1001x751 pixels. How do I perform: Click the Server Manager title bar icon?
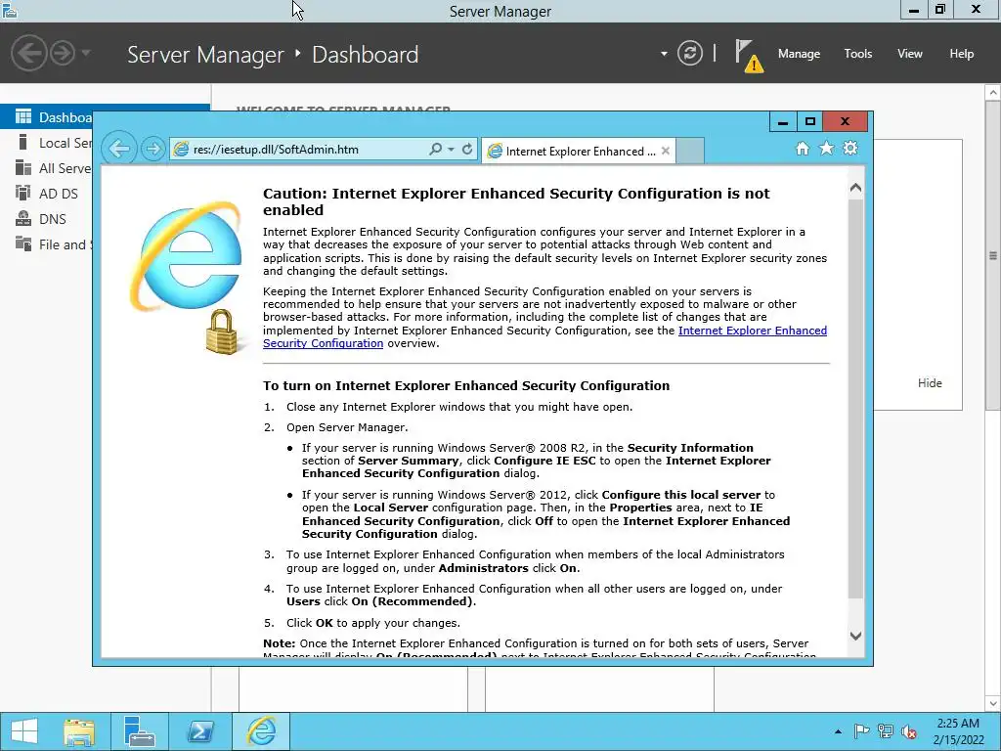[x=10, y=11]
